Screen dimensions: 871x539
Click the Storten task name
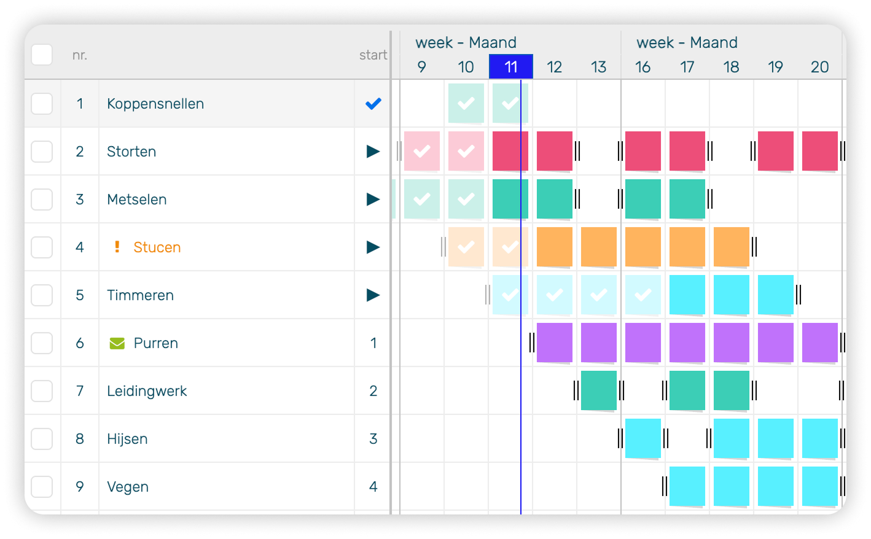[x=131, y=152]
